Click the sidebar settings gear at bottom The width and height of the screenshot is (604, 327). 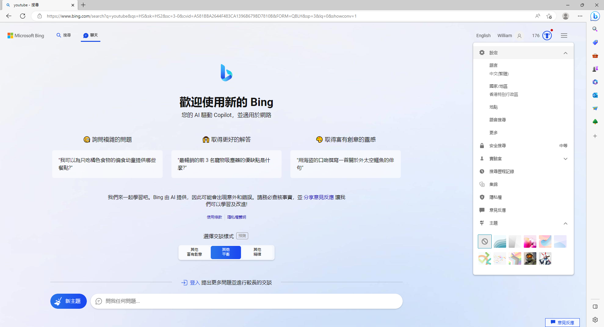pos(595,320)
